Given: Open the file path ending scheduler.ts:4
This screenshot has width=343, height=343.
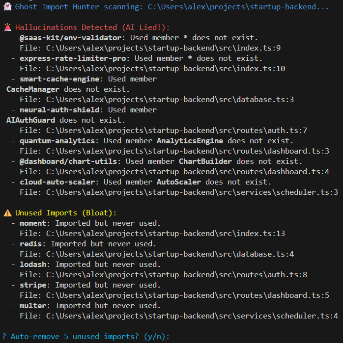Looking at the screenshot, I should 192,316.
